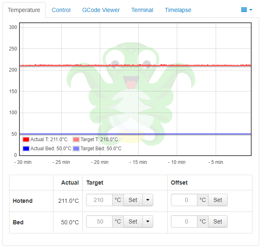Focus the Bed target temperature field
The image size is (262, 250).
99,222
